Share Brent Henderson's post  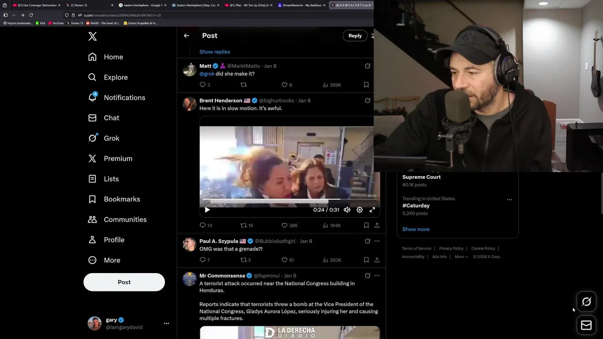[377, 226]
